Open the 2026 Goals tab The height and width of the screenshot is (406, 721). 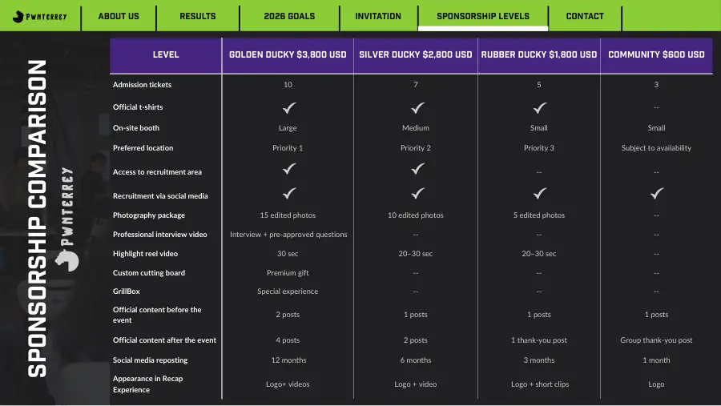[289, 16]
